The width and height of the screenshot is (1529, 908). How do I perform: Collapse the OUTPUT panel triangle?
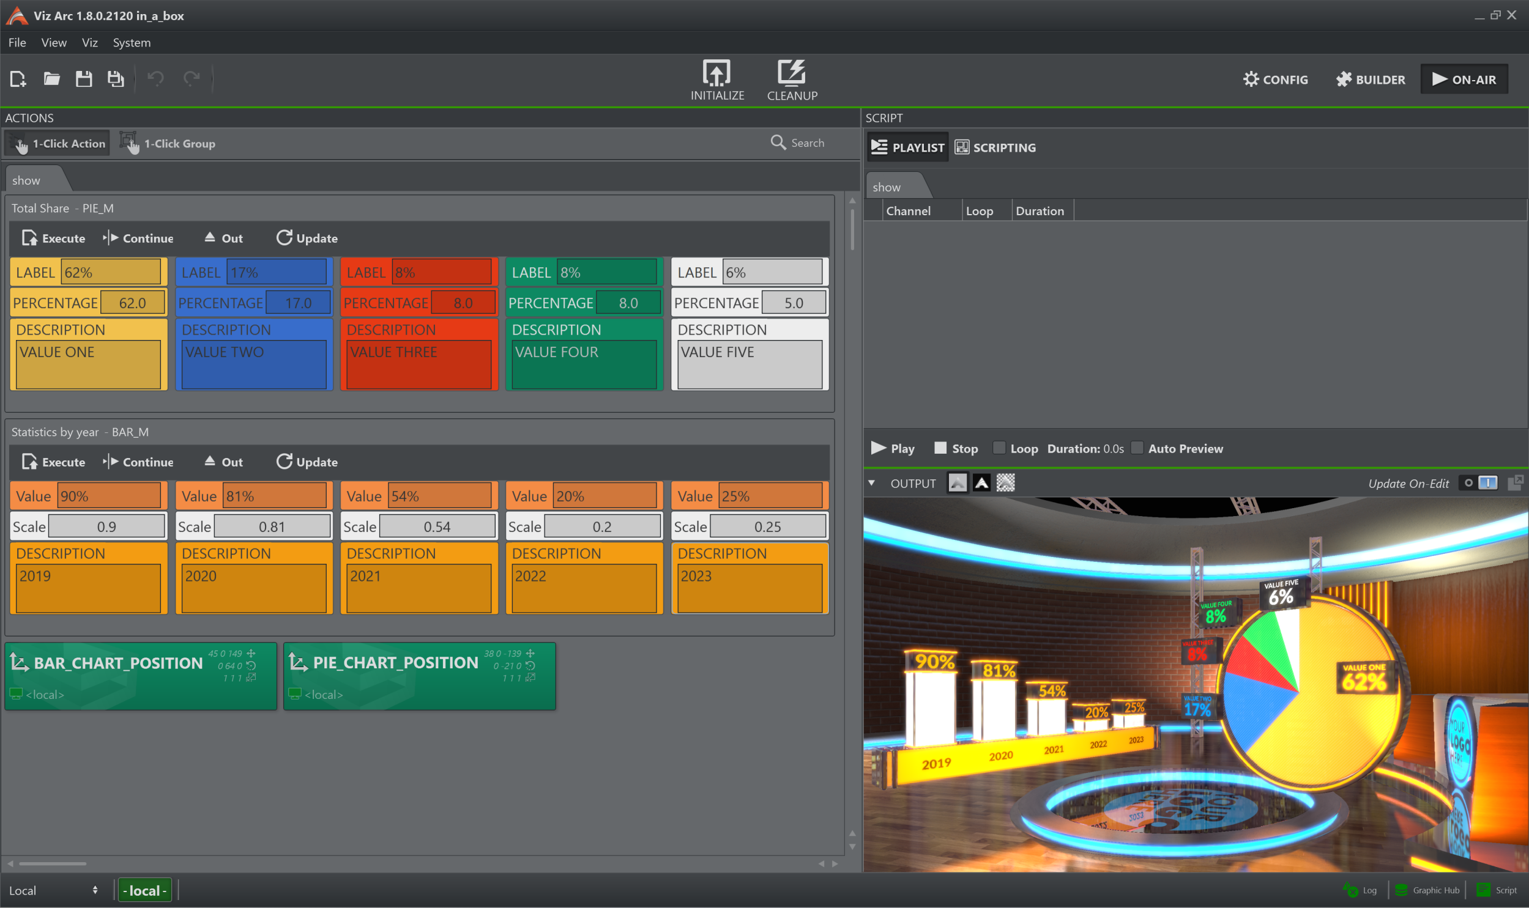[x=871, y=484]
